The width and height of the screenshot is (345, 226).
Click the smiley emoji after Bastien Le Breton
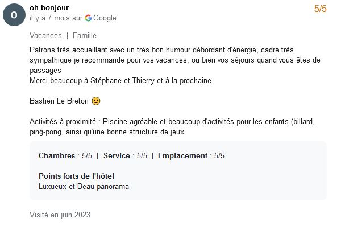(x=96, y=101)
